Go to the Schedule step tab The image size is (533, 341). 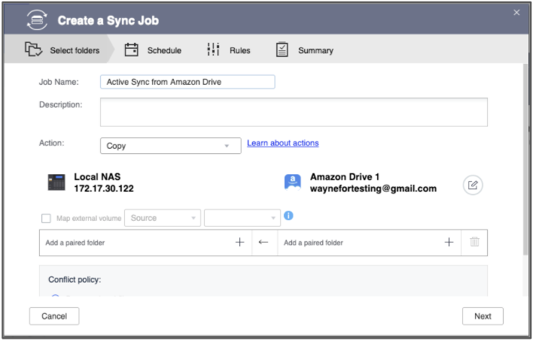[153, 50]
